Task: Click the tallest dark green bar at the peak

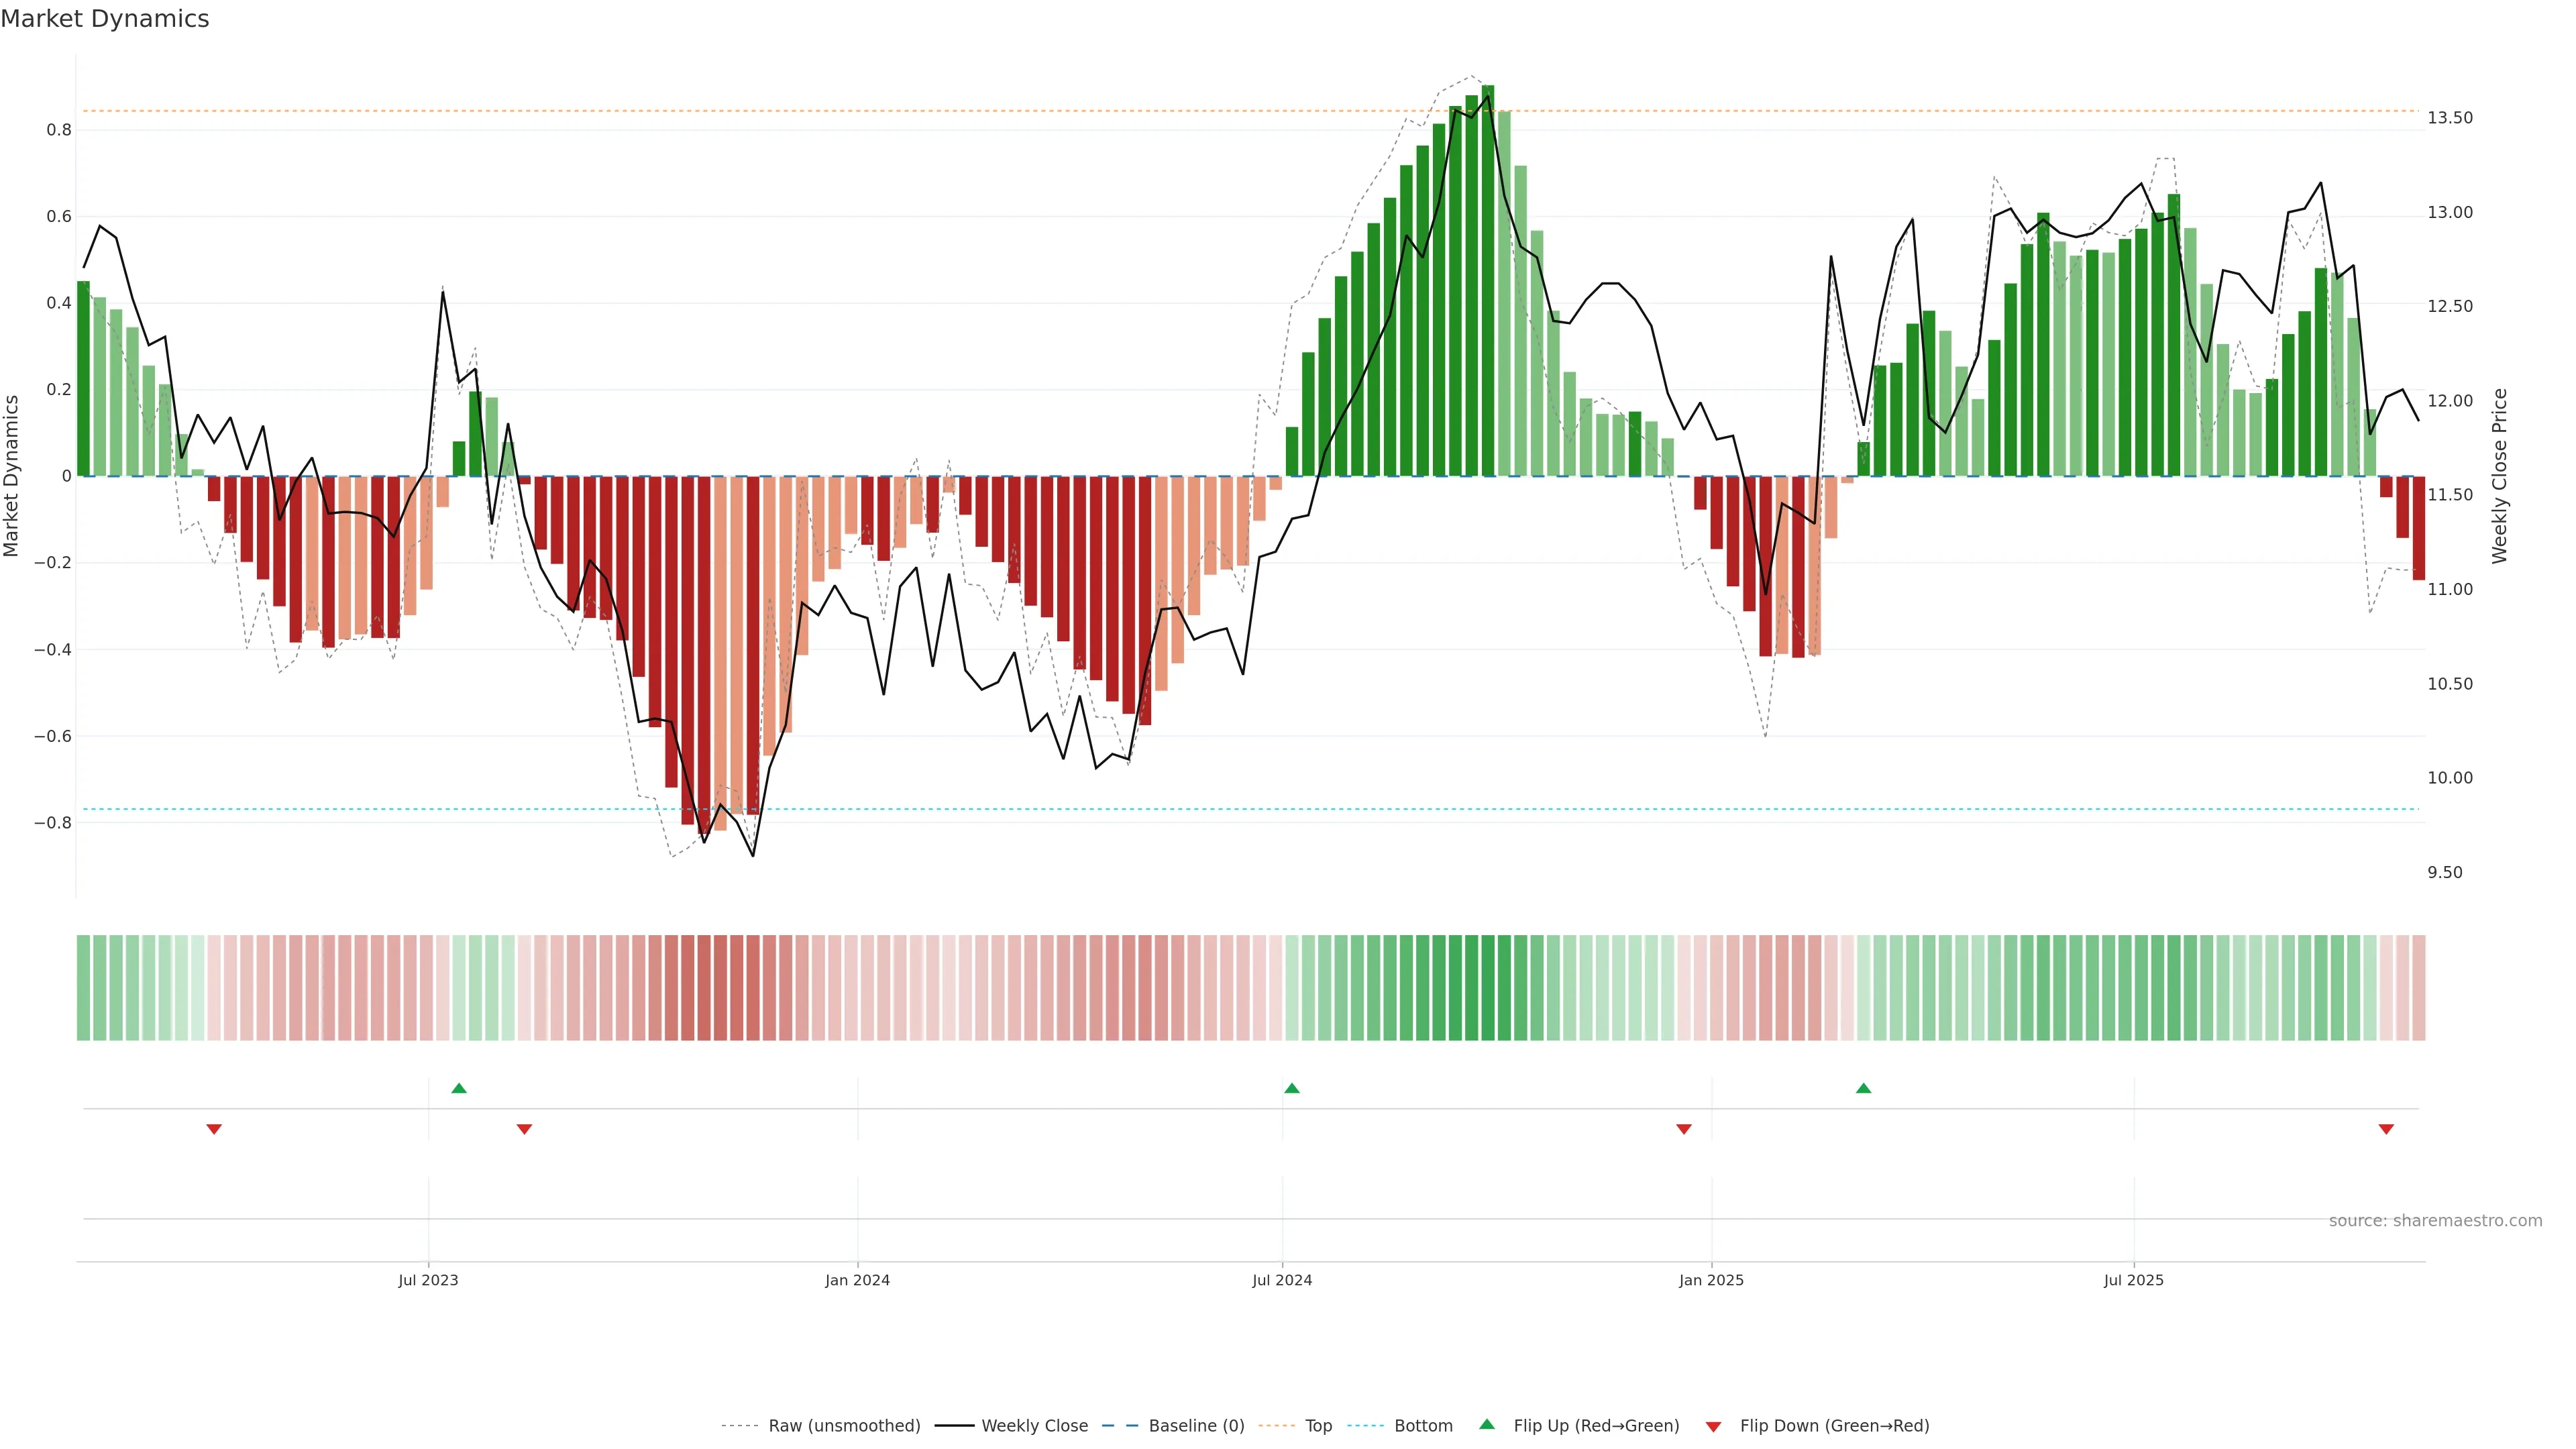Action: coord(1488,280)
